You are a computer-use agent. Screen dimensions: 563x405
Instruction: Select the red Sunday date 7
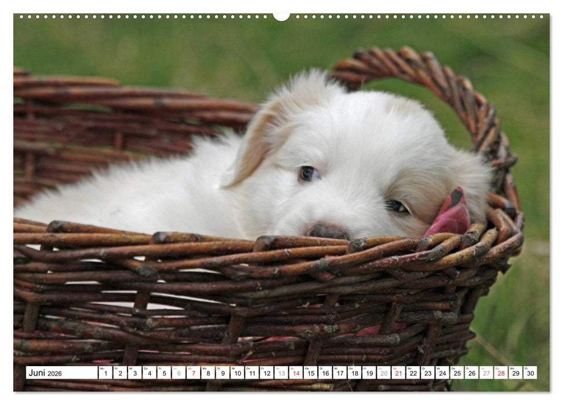click(192, 373)
